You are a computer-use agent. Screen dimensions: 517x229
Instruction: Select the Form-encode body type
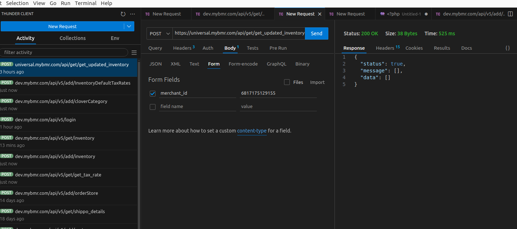click(x=243, y=64)
